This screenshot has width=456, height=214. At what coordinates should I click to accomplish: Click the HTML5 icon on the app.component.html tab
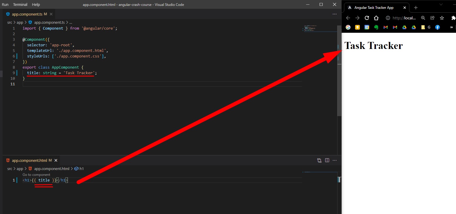8,160
